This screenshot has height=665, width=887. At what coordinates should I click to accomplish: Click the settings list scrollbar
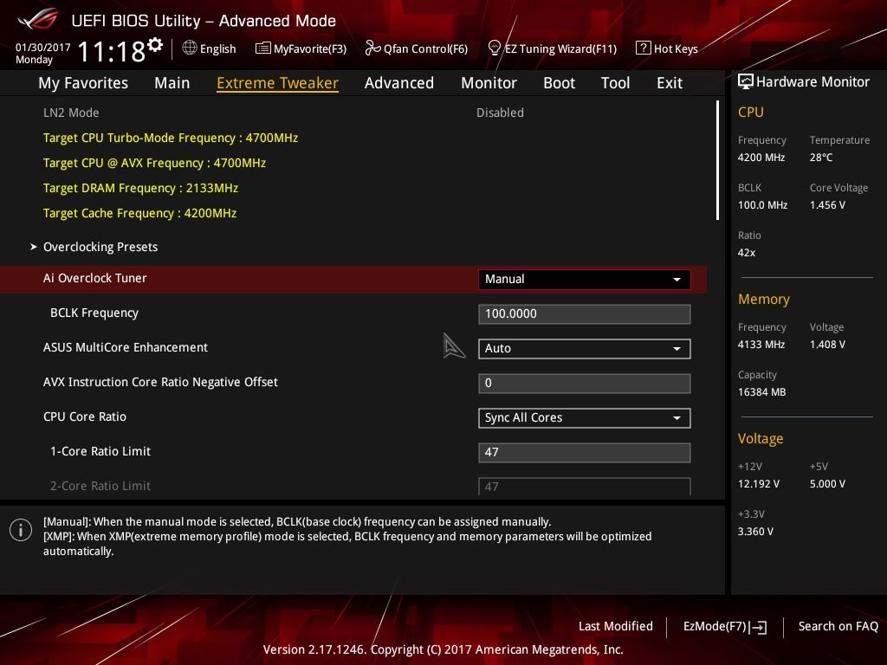click(717, 160)
